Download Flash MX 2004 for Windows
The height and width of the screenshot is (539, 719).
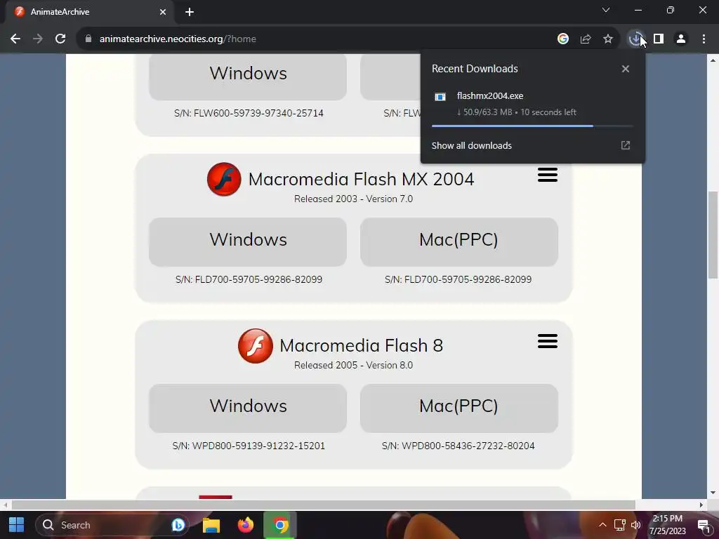(248, 241)
